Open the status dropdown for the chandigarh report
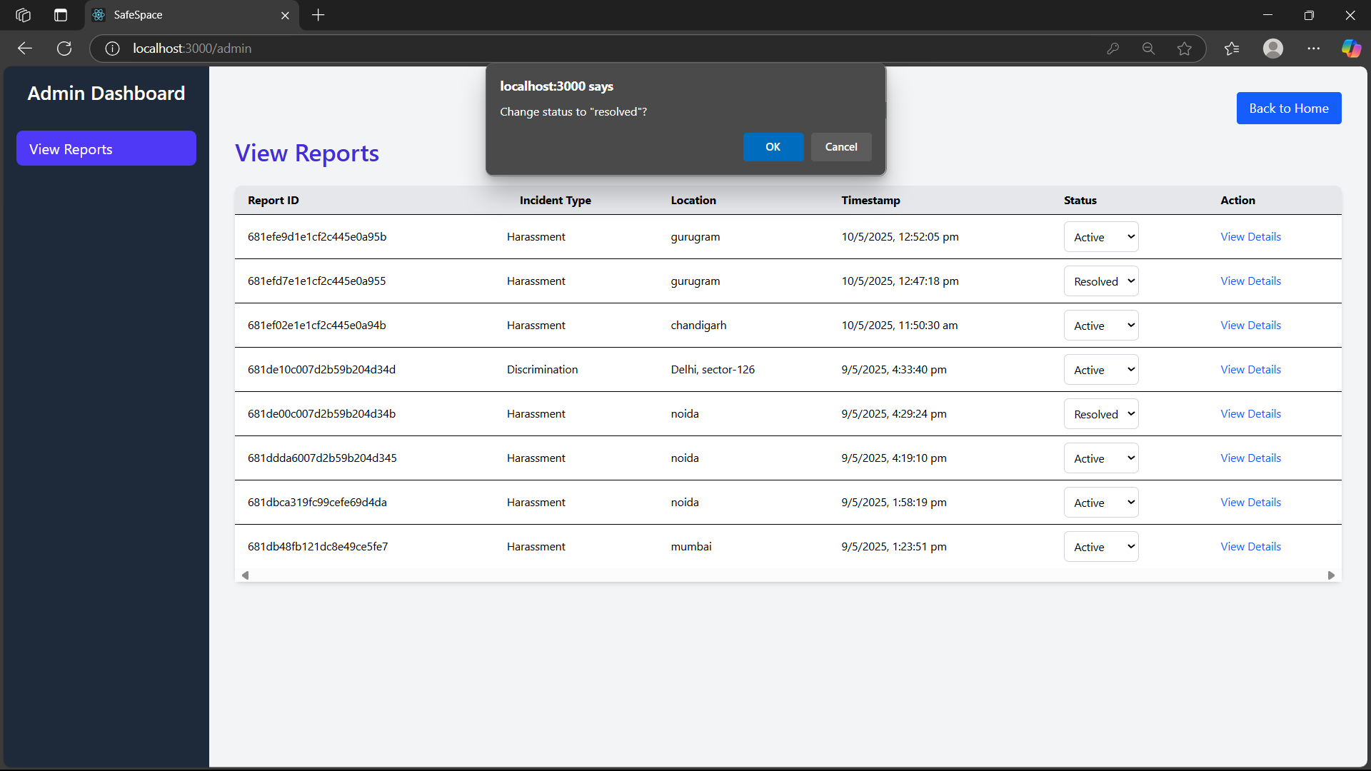This screenshot has width=1371, height=771. pos(1100,326)
